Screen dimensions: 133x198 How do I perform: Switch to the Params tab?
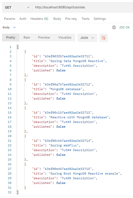coord(10,19)
